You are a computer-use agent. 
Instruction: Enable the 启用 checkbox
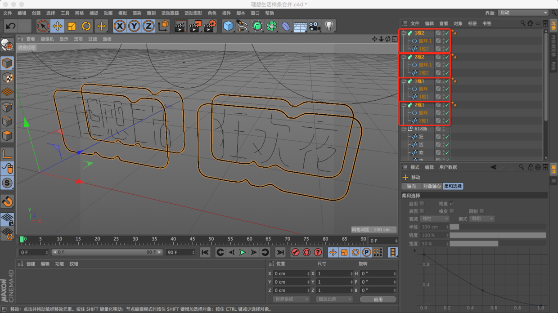click(x=422, y=203)
